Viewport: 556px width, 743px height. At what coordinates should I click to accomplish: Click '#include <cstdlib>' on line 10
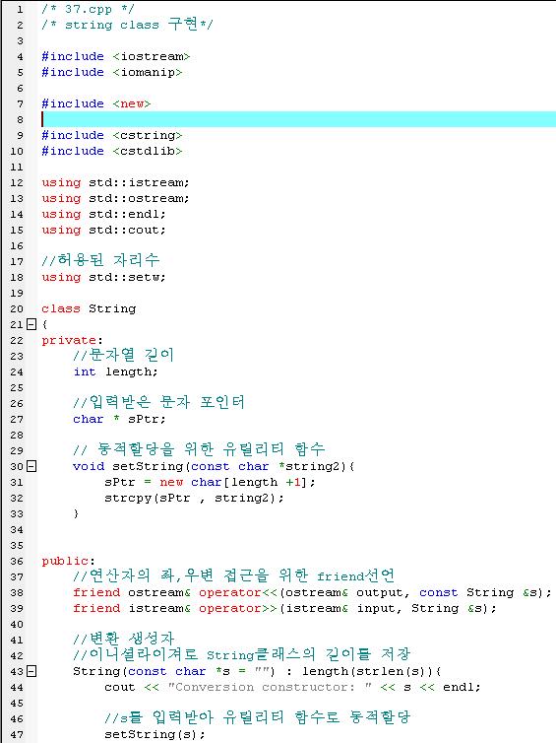[111, 151]
